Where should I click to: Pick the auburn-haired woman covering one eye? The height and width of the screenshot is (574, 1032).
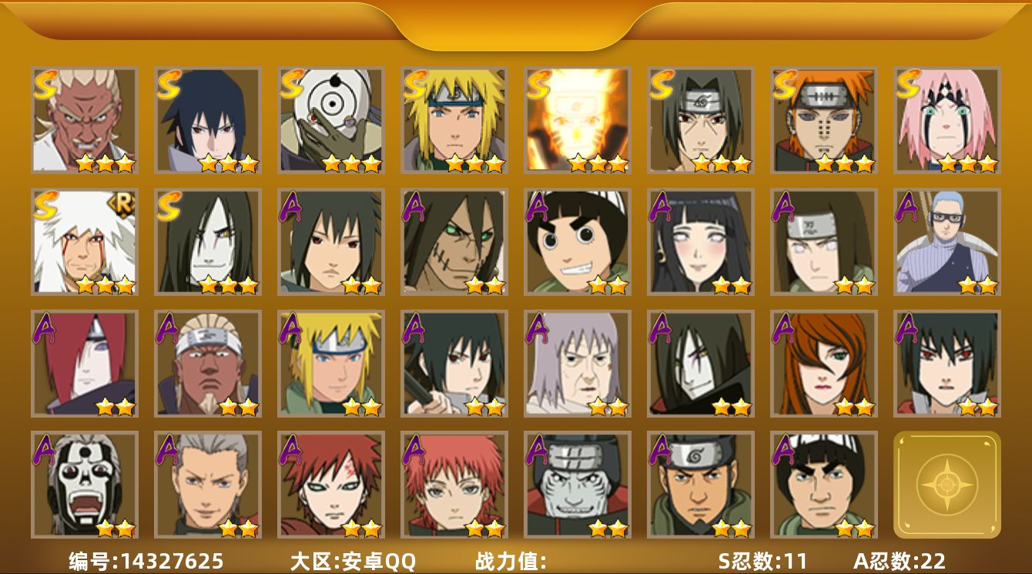[824, 363]
